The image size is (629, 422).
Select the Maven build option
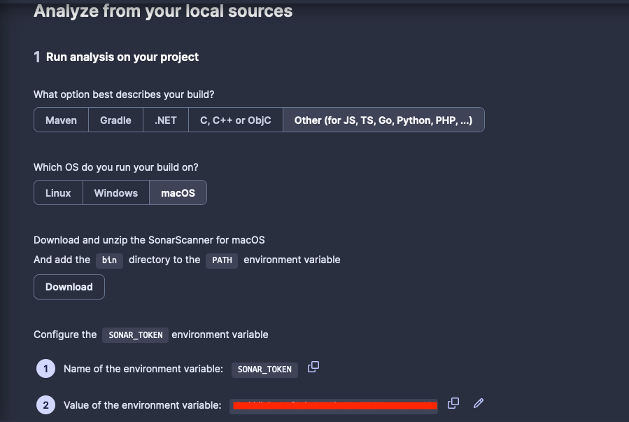coord(60,120)
